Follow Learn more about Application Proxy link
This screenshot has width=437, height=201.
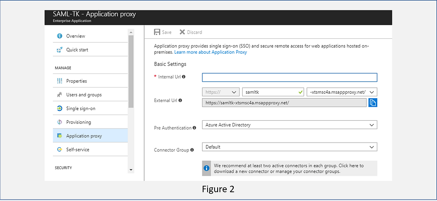[211, 52]
